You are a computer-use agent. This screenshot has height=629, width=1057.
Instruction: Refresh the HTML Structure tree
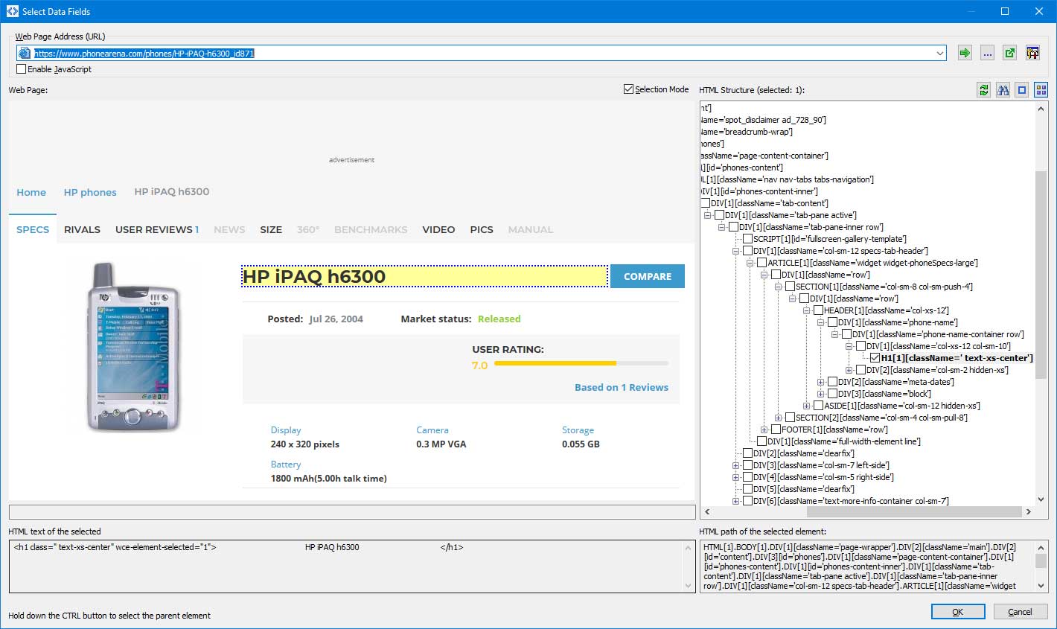984,90
